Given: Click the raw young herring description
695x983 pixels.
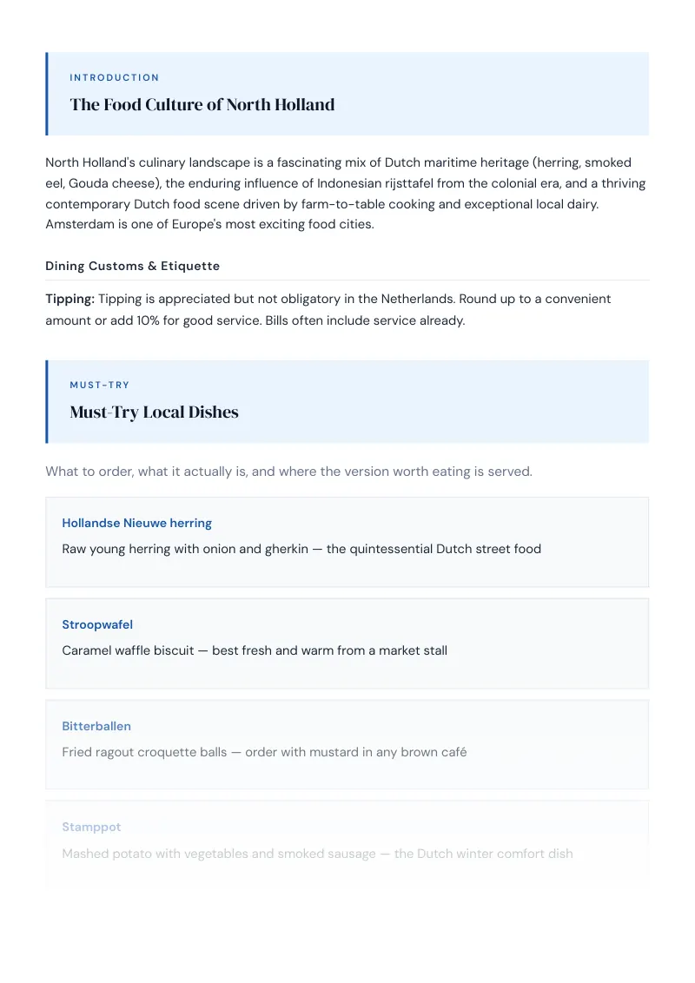Looking at the screenshot, I should point(301,549).
